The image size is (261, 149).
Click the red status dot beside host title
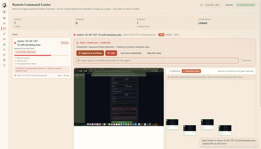pyautogui.click(x=74, y=35)
